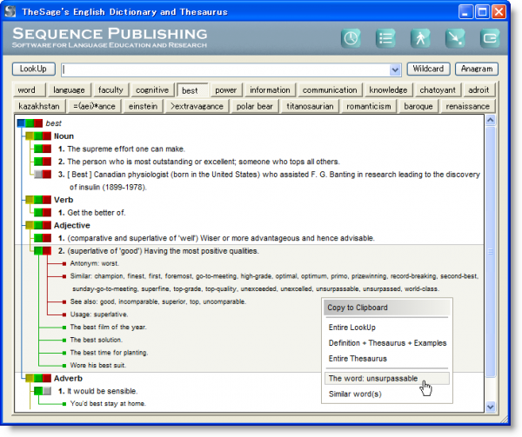Select the 'word' history tab

(x=30, y=90)
